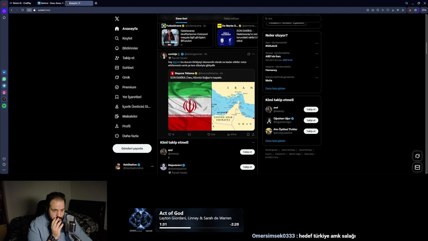
Task: Open Instagram in the Opera sidebar
Action: 4,92
